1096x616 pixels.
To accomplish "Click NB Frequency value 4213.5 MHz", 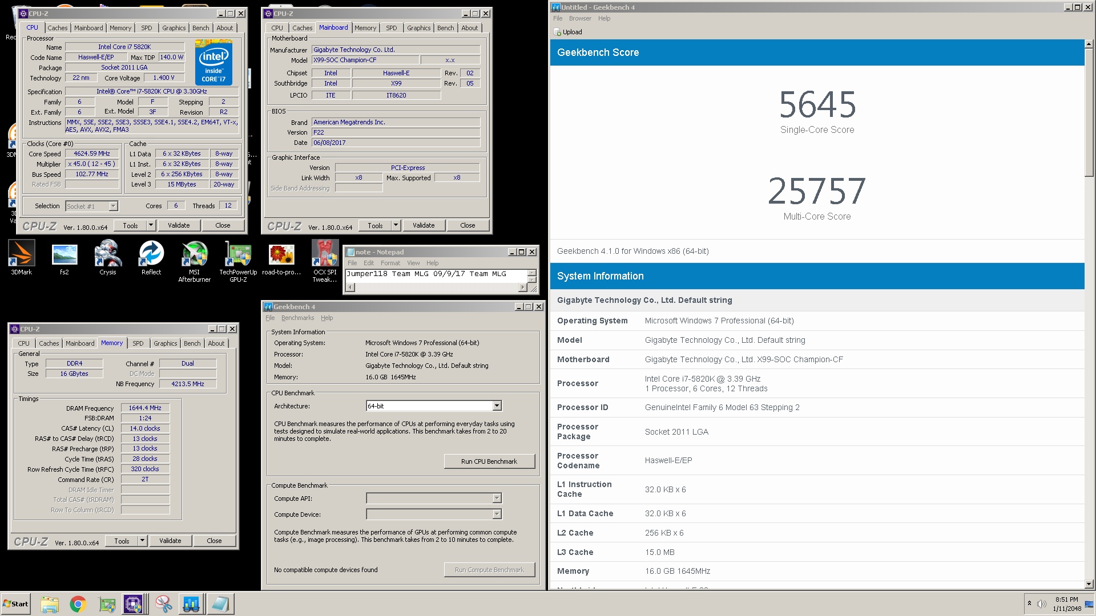I will [x=188, y=384].
